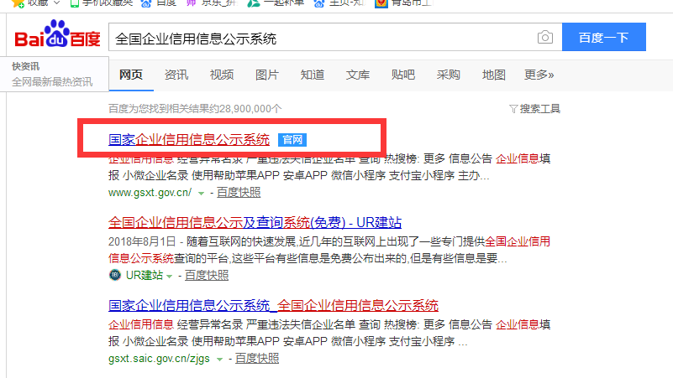Click 全网最新最热资讯 text

(x=52, y=82)
